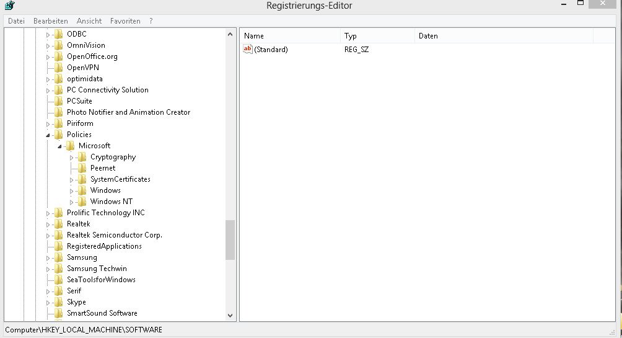Expand the ODBC key

(48, 35)
